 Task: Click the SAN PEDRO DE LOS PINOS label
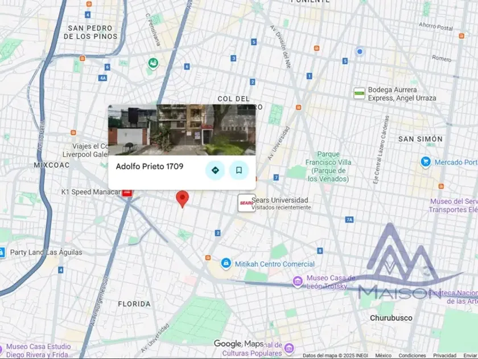point(90,32)
